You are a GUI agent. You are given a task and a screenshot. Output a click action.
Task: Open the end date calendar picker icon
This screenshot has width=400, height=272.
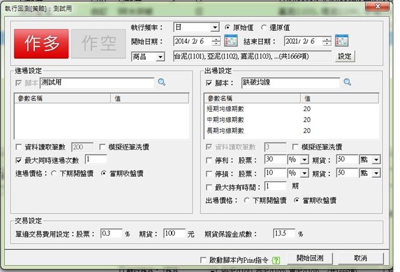point(341,41)
